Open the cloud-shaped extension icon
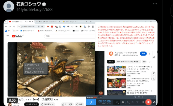Viewport: 173px width, 106px height. pyautogui.click(x=72, y=26)
